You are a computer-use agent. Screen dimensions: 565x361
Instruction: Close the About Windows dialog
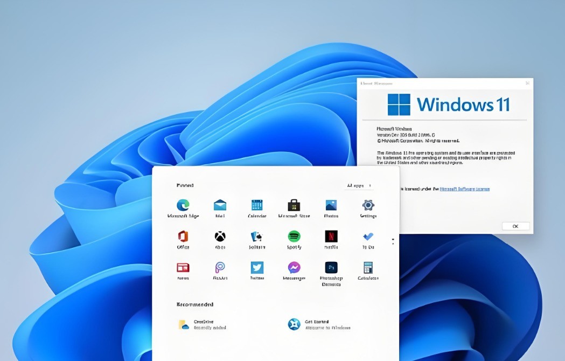pos(527,84)
